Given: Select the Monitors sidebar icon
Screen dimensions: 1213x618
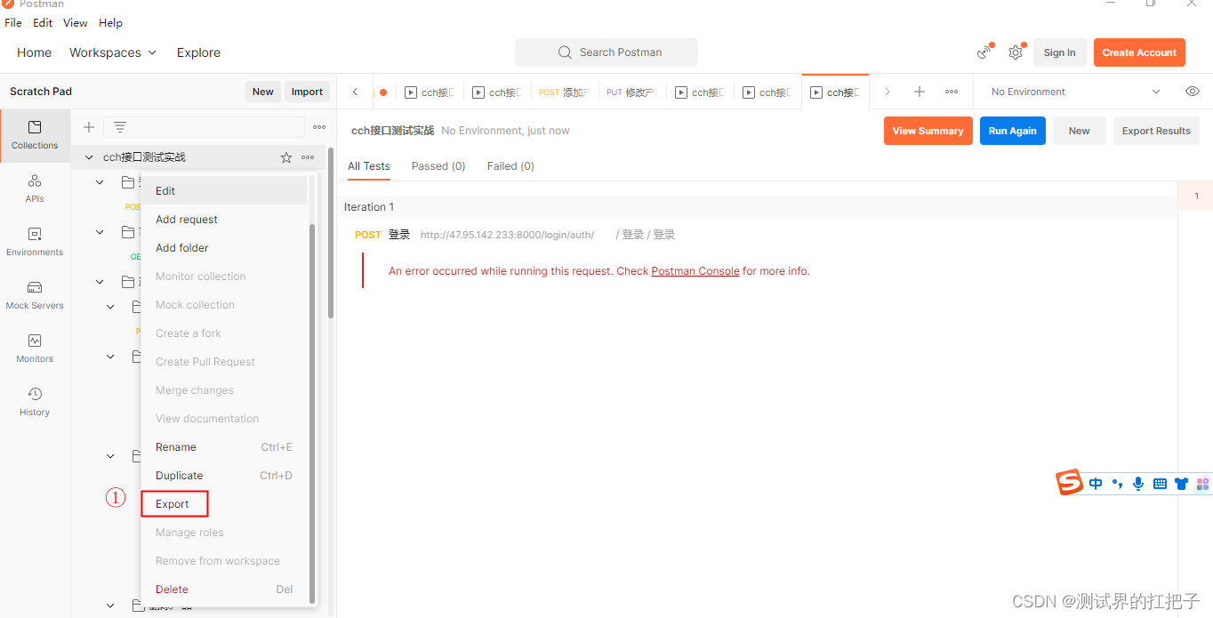Looking at the screenshot, I should (34, 348).
